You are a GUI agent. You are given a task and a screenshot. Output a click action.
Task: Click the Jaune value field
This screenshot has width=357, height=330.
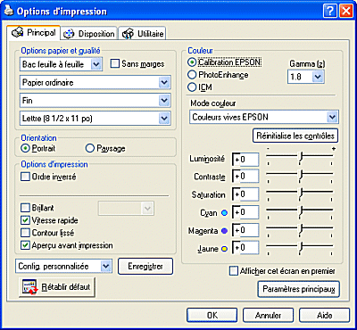pyautogui.click(x=245, y=248)
